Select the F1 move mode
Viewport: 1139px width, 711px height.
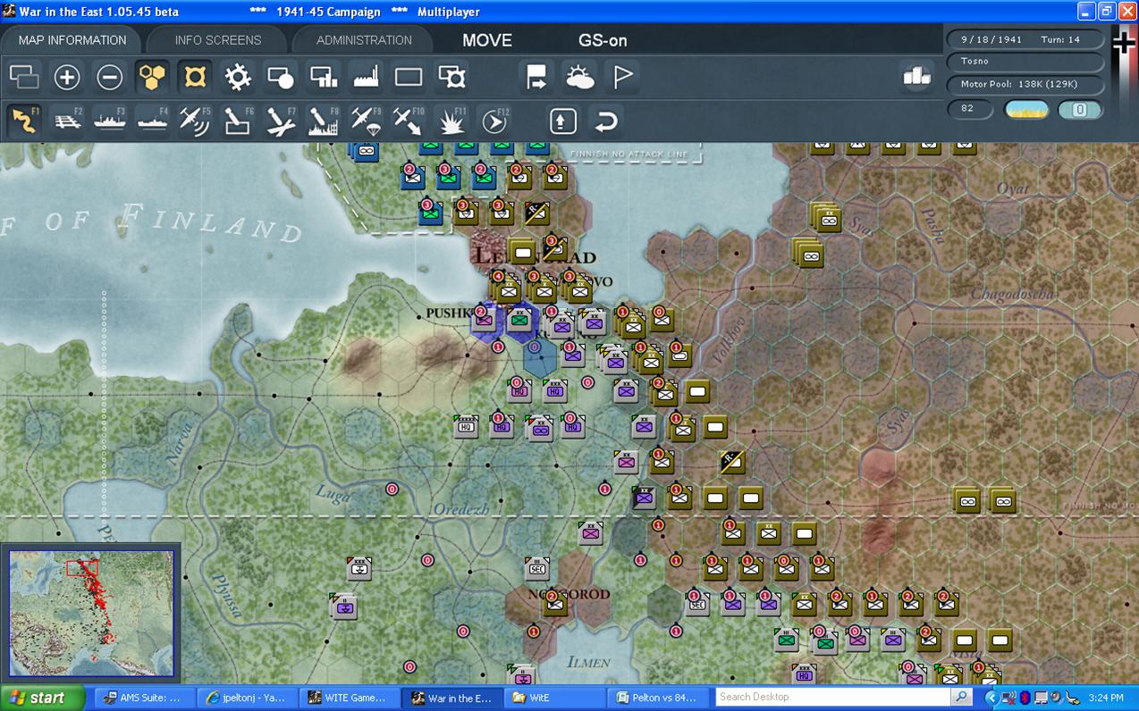pyautogui.click(x=24, y=121)
